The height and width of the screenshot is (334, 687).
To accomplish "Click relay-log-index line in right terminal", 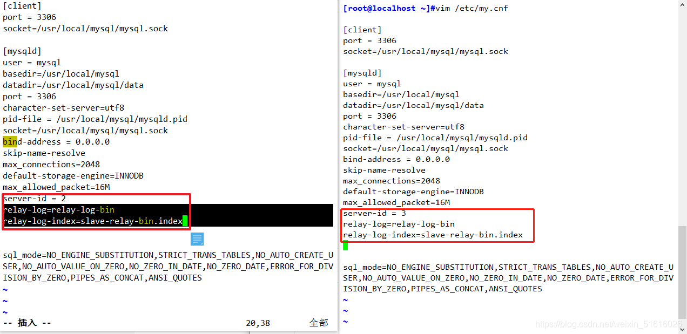I will pyautogui.click(x=433, y=235).
